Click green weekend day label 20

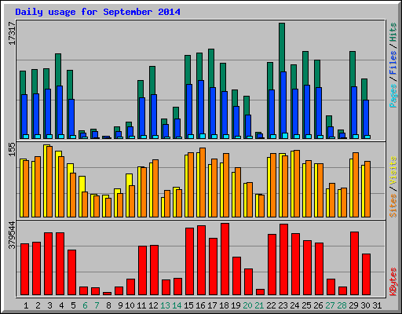(x=247, y=305)
